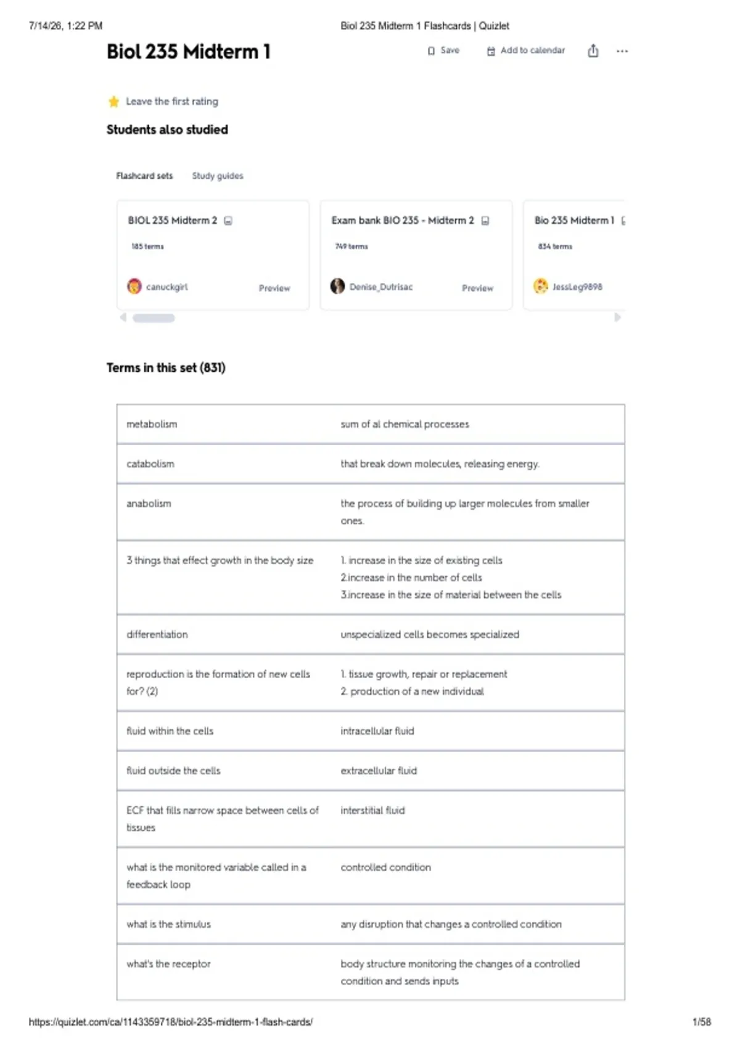Switch to the Study guides tab
This screenshot has width=740, height=1048.
[218, 176]
